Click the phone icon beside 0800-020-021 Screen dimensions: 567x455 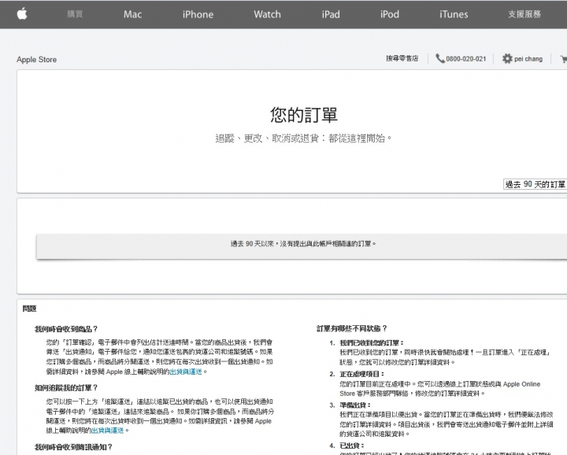click(x=439, y=58)
